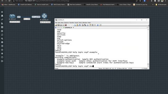Click browser Back arrow button
The image size is (168, 94).
pyautogui.click(x=2, y=1)
